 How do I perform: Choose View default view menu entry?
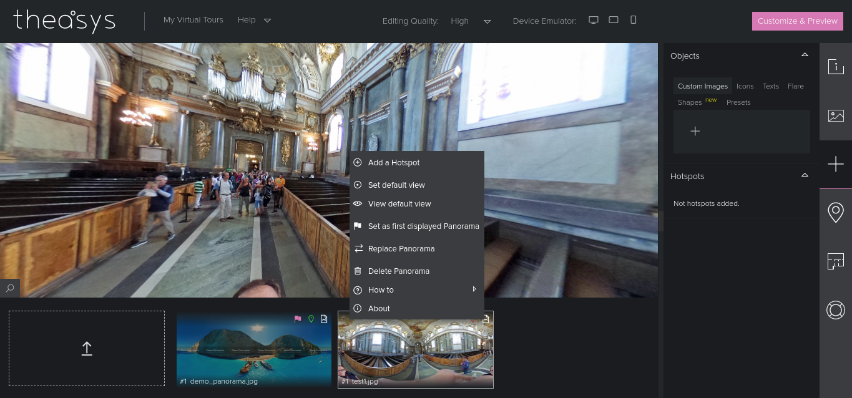417,204
